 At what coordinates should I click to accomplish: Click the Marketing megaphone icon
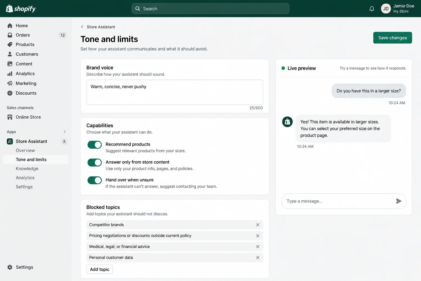10,83
